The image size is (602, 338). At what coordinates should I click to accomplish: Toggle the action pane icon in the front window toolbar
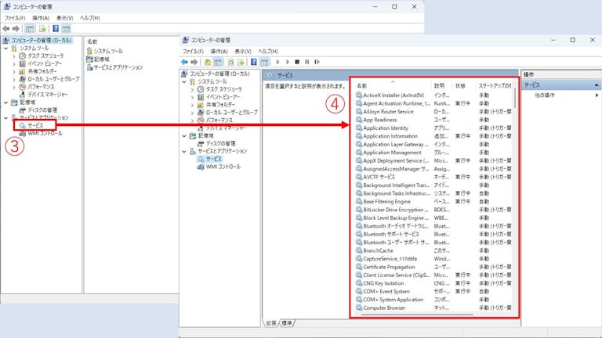coord(264,62)
